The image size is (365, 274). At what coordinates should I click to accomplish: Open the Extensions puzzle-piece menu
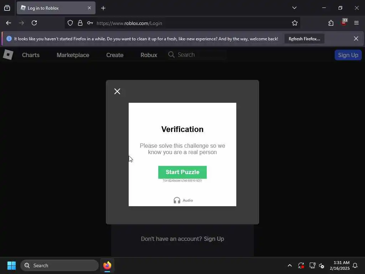331,23
